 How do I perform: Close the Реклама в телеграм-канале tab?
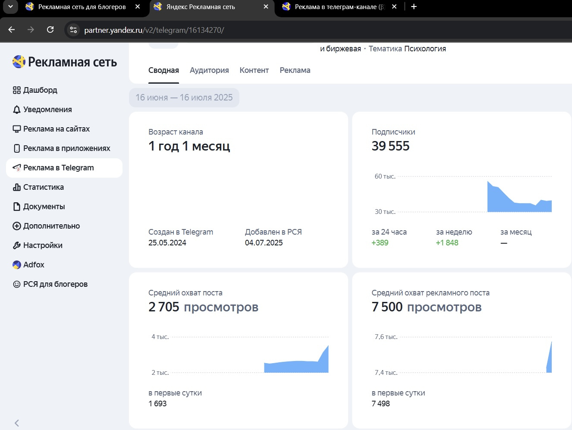tap(394, 6)
